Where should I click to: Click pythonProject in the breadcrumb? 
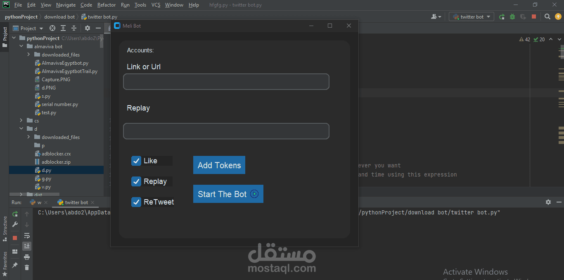click(21, 17)
